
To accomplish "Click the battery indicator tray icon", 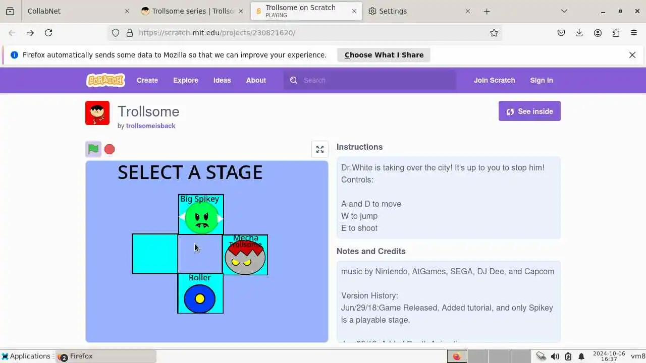I will [568, 356].
